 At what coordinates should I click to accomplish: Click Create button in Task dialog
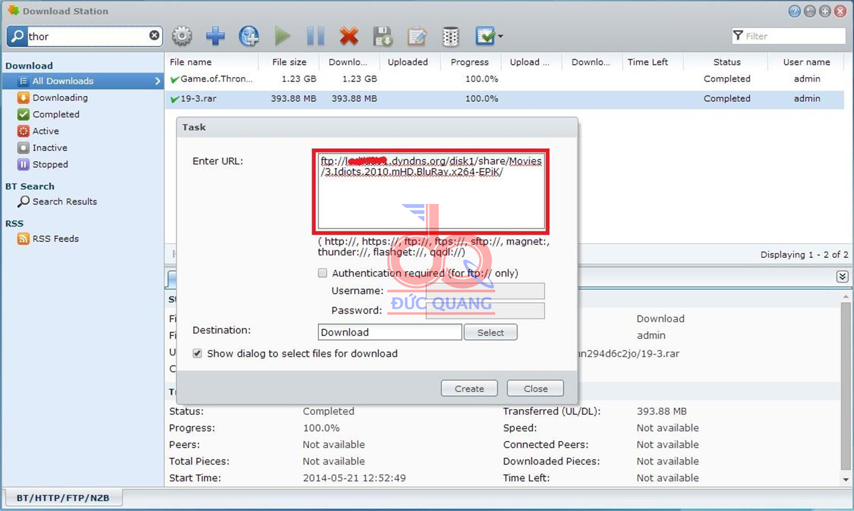[469, 388]
